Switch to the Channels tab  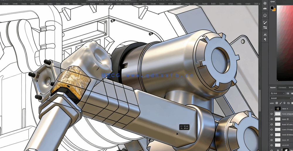pyautogui.click(x=282, y=87)
